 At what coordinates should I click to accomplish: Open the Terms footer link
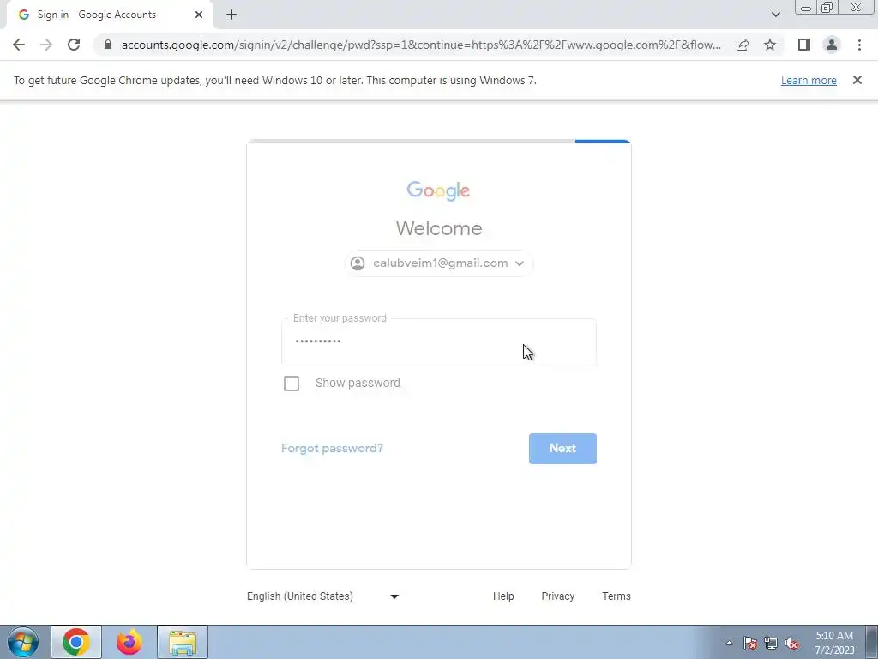click(616, 596)
